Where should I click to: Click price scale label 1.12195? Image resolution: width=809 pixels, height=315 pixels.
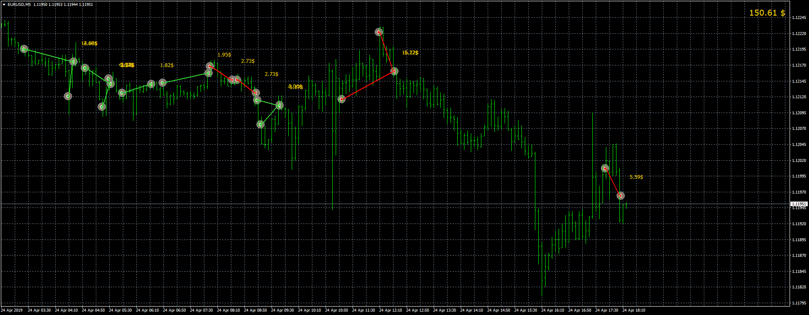(799, 49)
